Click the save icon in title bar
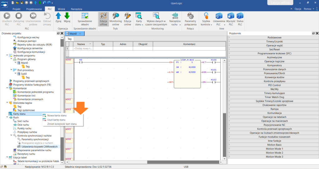 [x=22, y=2]
